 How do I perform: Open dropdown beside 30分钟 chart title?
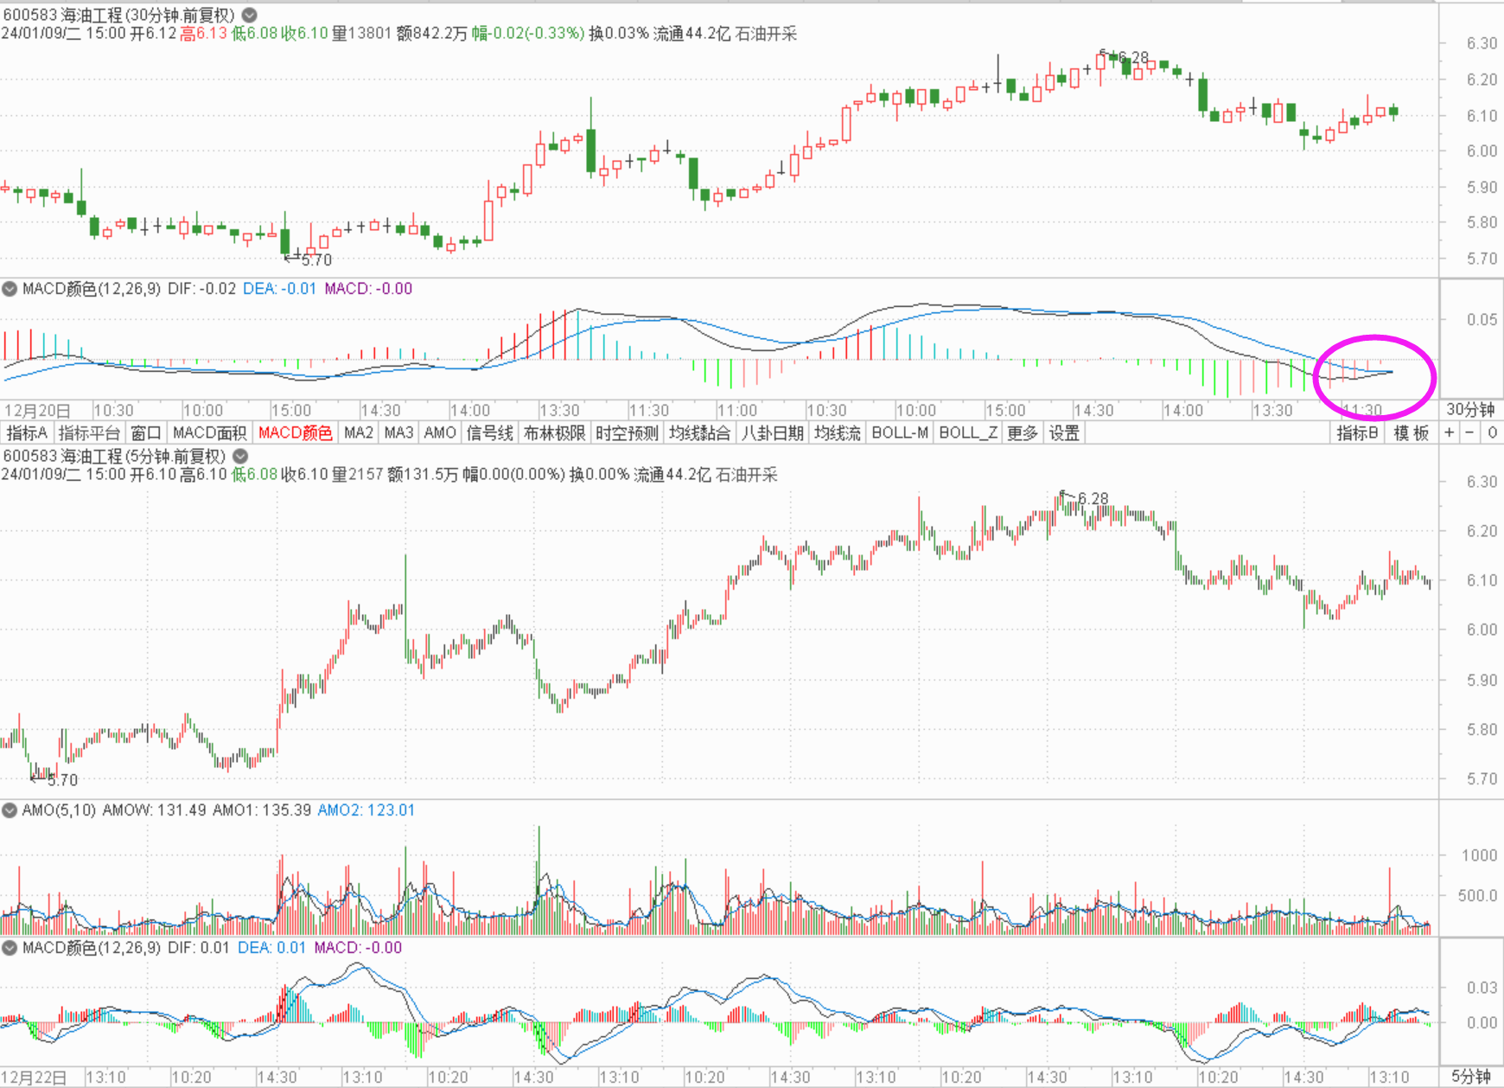[x=249, y=15]
